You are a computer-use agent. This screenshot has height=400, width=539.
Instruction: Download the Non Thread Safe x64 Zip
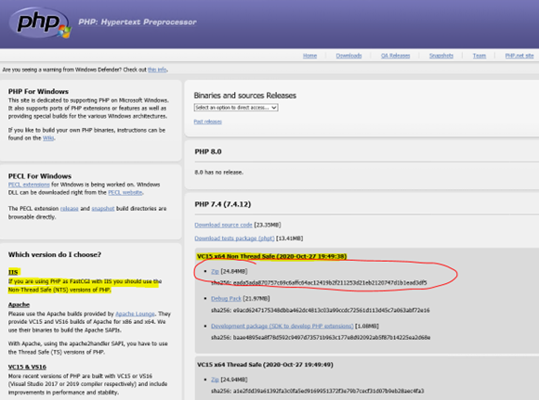coord(215,271)
